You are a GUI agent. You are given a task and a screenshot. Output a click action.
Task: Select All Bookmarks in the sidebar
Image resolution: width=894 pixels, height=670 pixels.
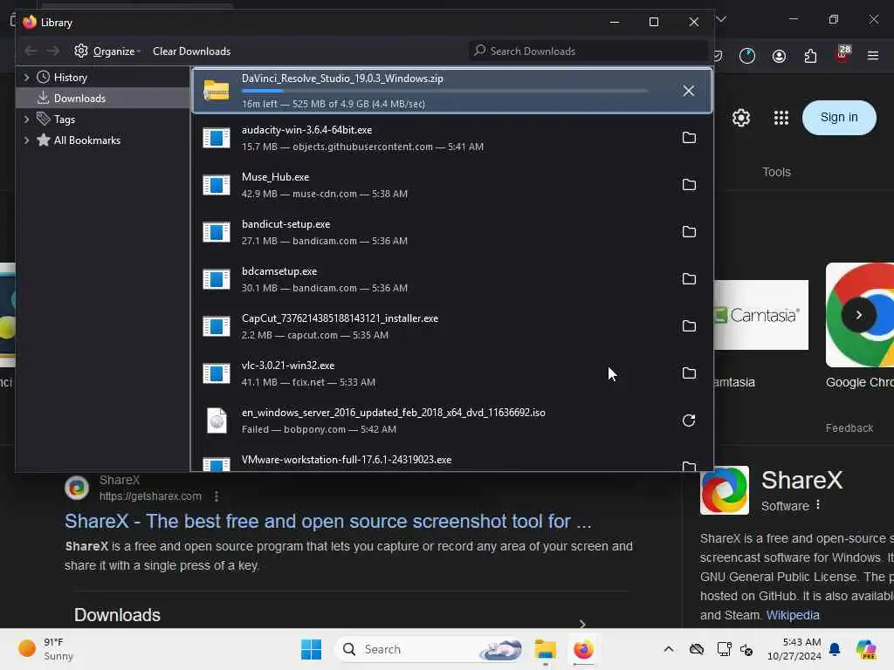pyautogui.click(x=86, y=140)
